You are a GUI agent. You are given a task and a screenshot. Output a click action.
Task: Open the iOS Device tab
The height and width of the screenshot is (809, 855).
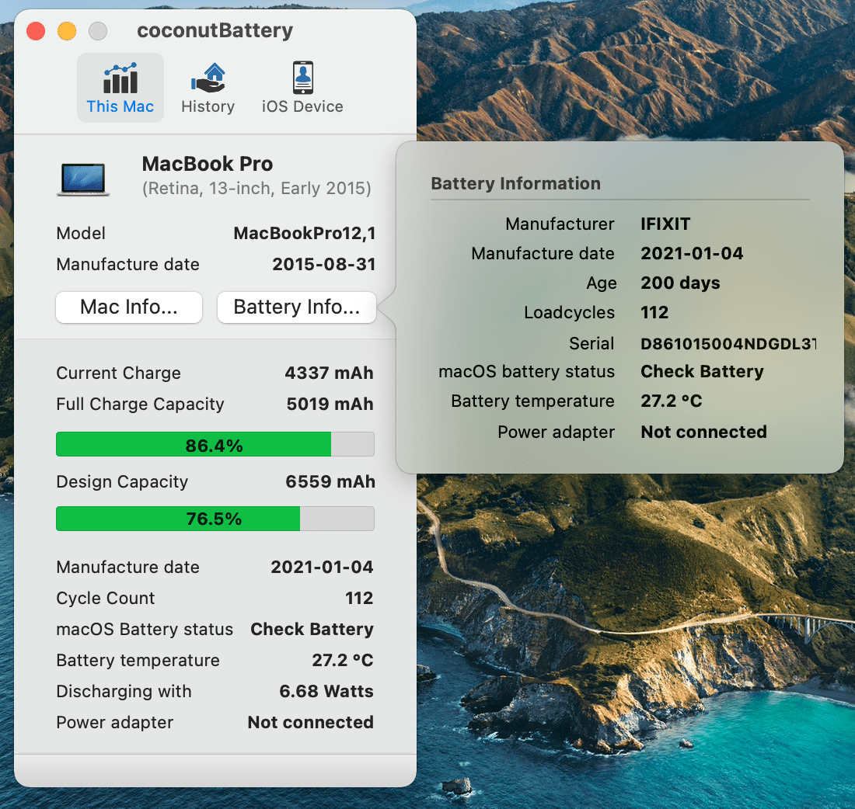click(302, 88)
